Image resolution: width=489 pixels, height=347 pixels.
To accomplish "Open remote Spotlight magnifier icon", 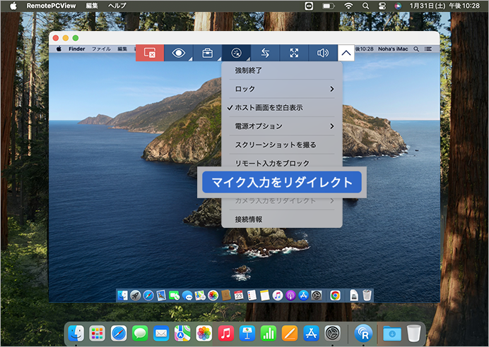I will (x=416, y=49).
